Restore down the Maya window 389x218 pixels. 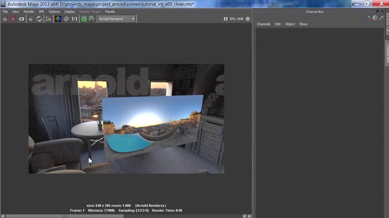click(367, 3)
